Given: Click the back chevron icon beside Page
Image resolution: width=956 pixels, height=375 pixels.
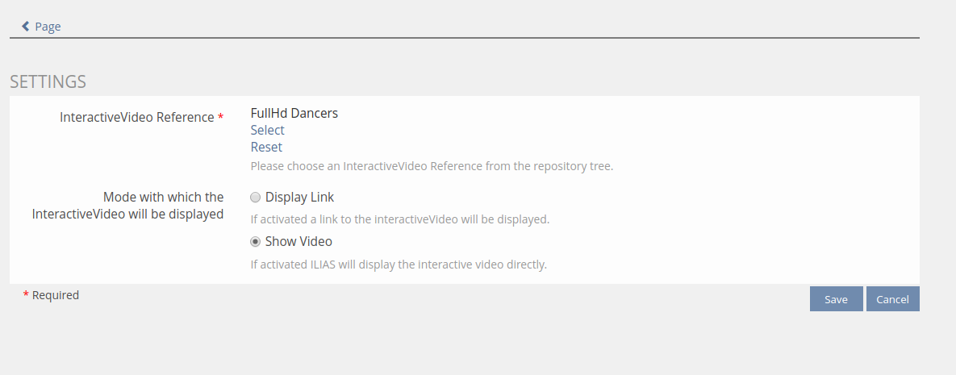Looking at the screenshot, I should [25, 27].
